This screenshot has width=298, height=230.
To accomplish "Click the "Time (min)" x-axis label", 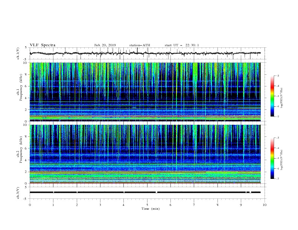I will click(x=151, y=209).
